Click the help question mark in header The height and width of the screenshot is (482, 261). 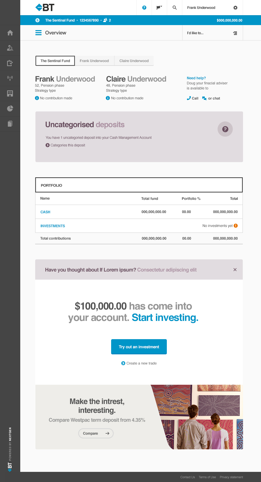coord(144,8)
